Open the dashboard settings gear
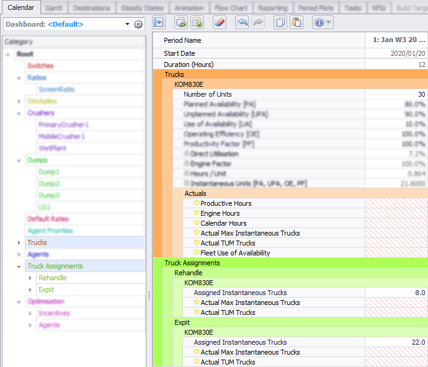 138,24
